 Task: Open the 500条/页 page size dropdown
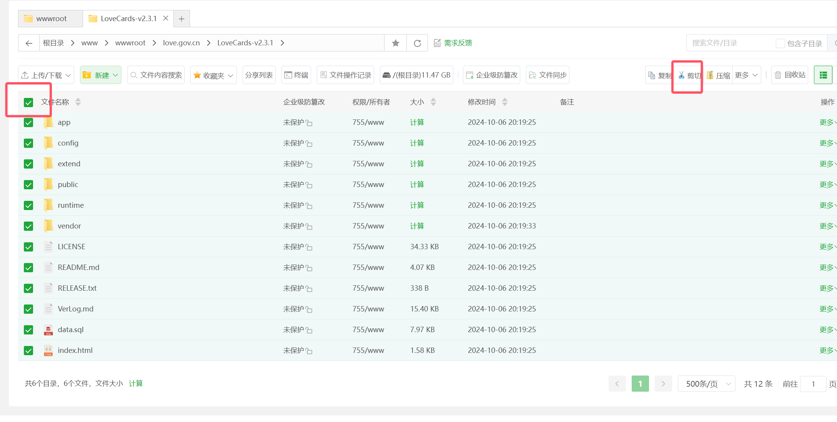click(x=706, y=384)
